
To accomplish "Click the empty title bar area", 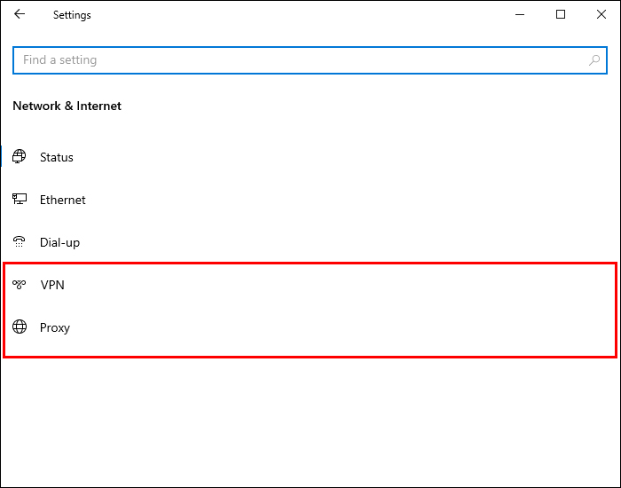I will (293, 14).
